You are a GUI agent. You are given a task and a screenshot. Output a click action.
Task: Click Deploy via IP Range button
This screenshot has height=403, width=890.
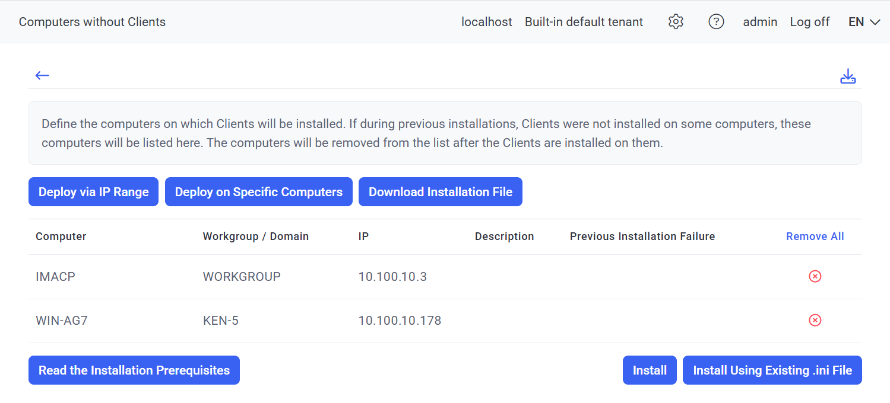coord(93,192)
